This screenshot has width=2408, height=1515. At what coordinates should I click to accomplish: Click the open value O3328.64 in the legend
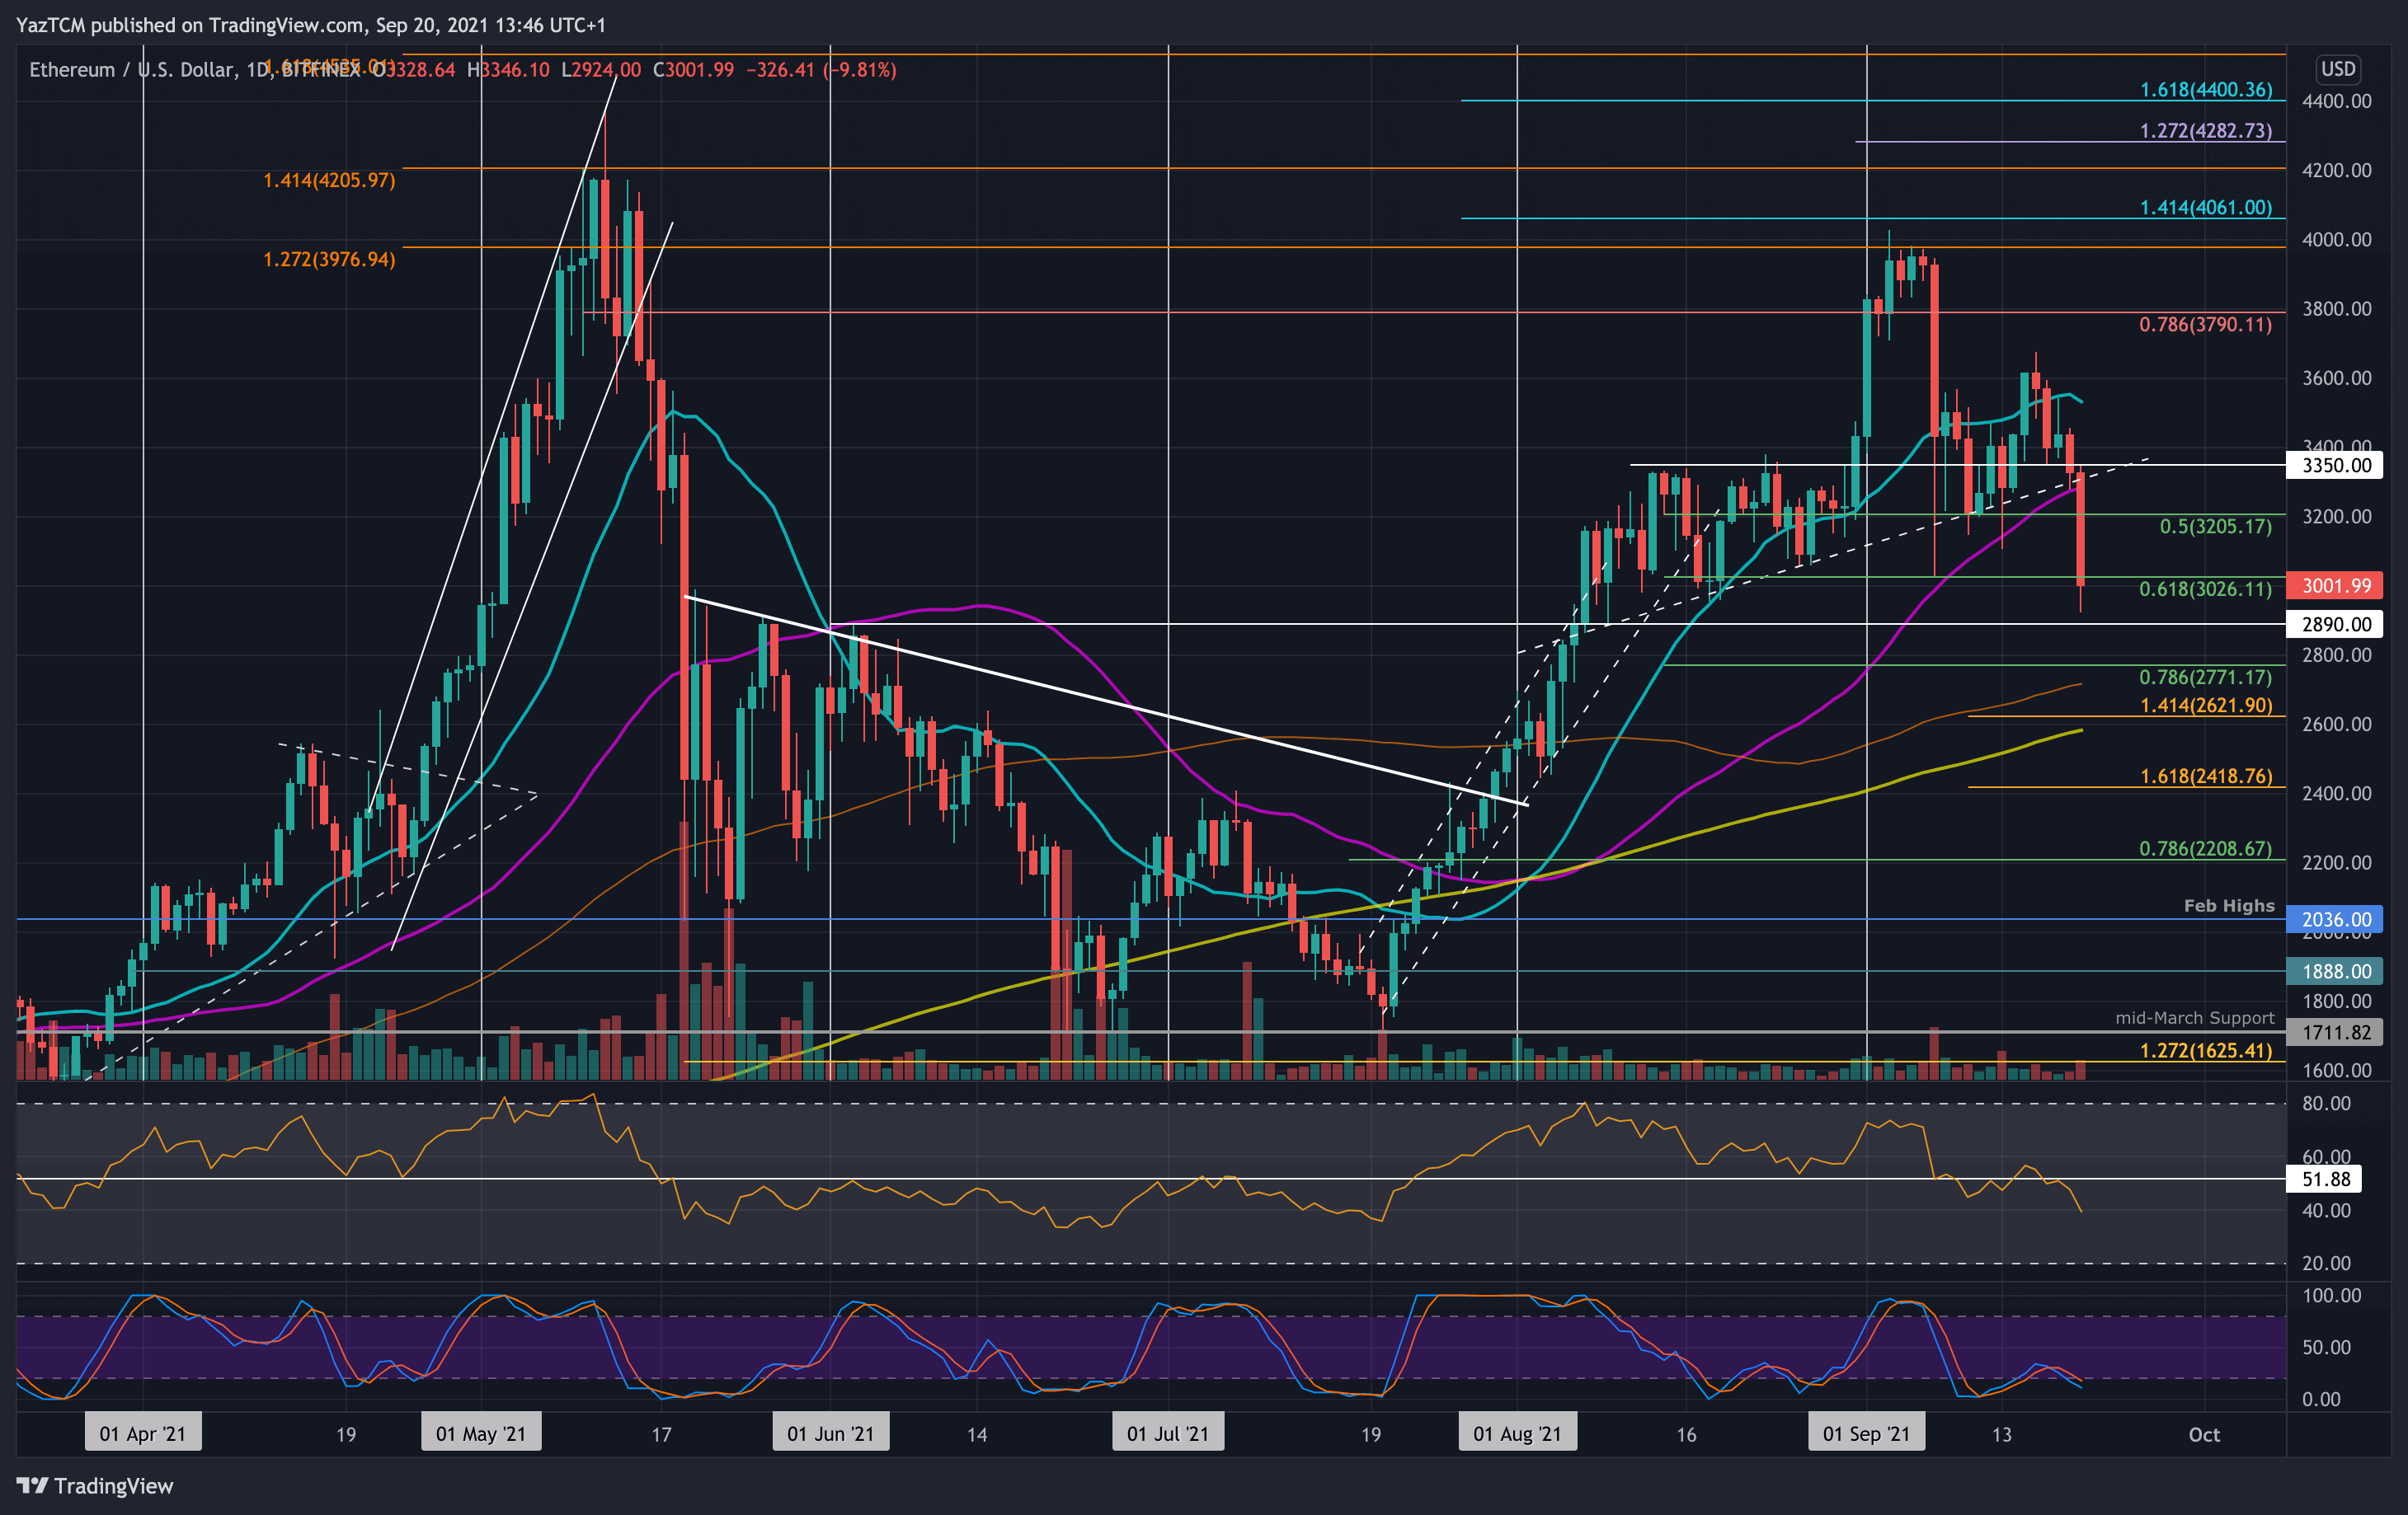tap(415, 70)
